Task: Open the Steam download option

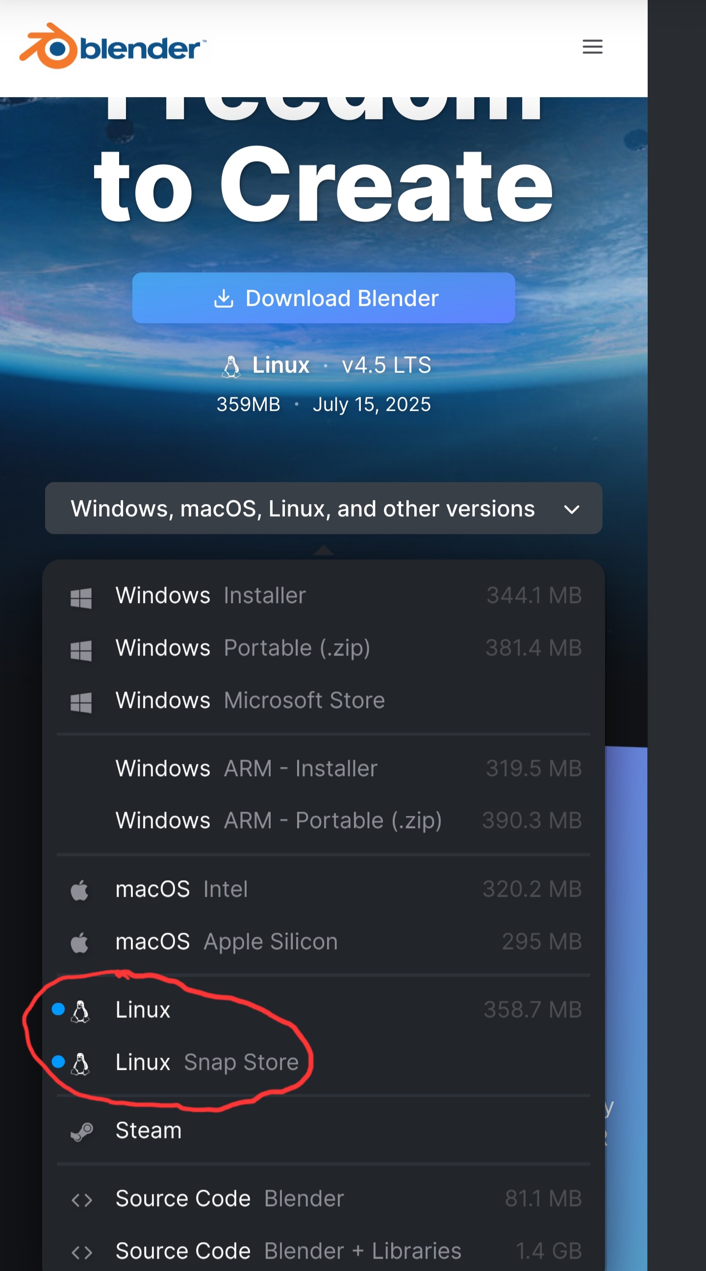Action: point(324,1130)
